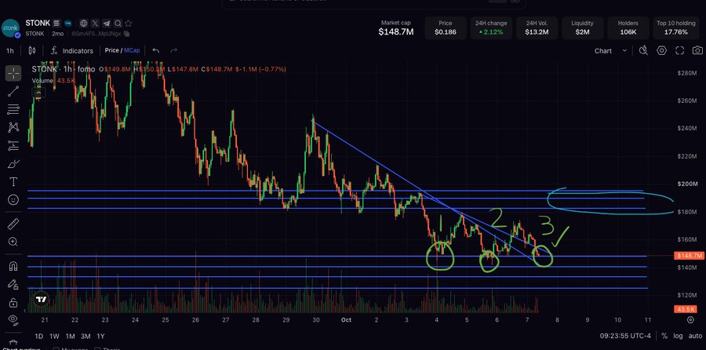Set range to 3M
This screenshot has width=706, height=350.
(x=86, y=336)
